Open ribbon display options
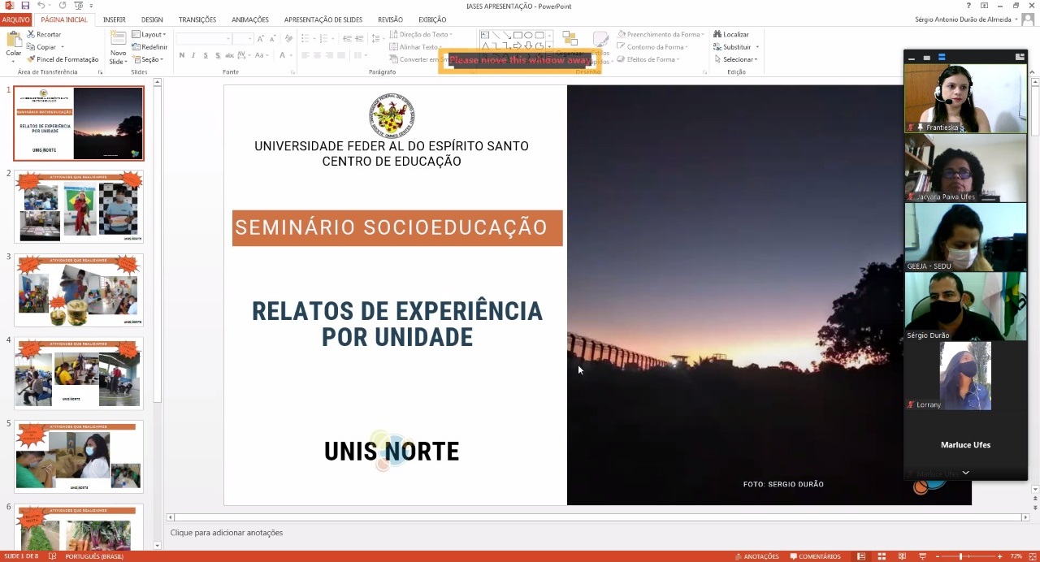 coord(985,6)
